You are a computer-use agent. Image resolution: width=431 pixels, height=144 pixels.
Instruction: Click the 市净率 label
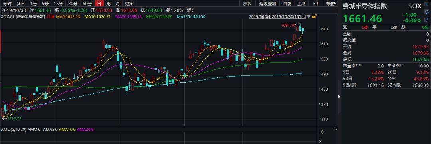[x=395, y=66]
